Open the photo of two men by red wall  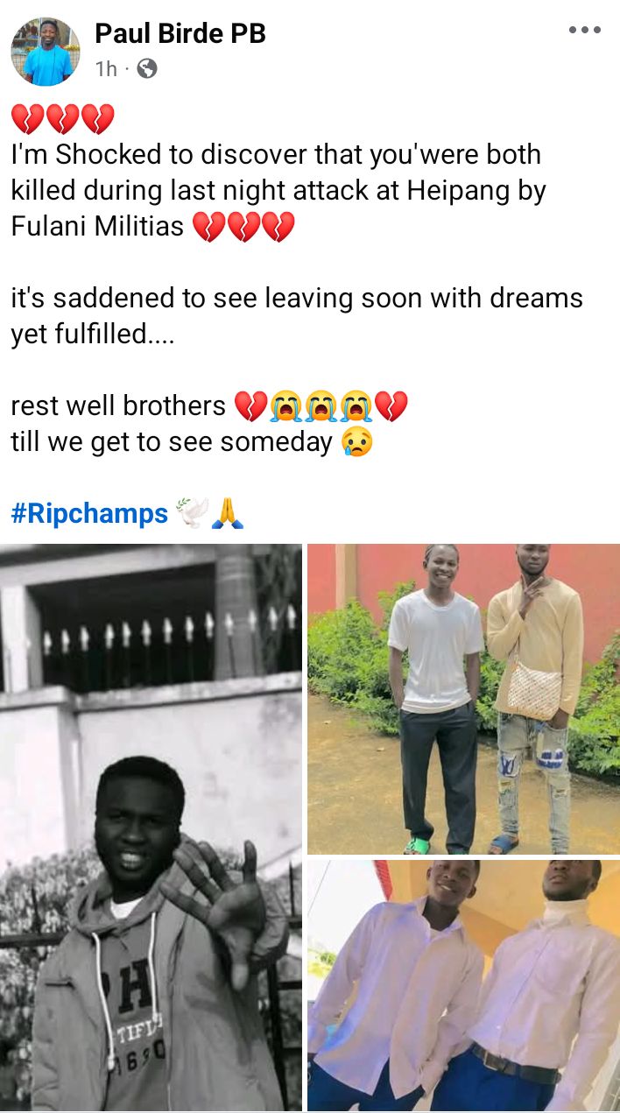(464, 699)
